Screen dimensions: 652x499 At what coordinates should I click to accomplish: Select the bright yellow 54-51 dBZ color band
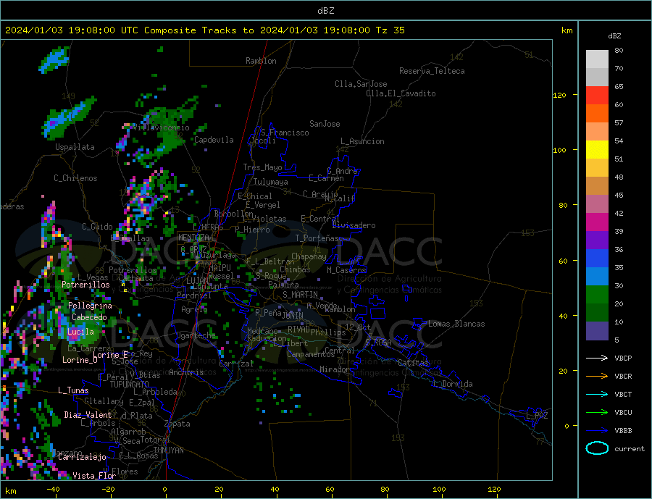(597, 150)
